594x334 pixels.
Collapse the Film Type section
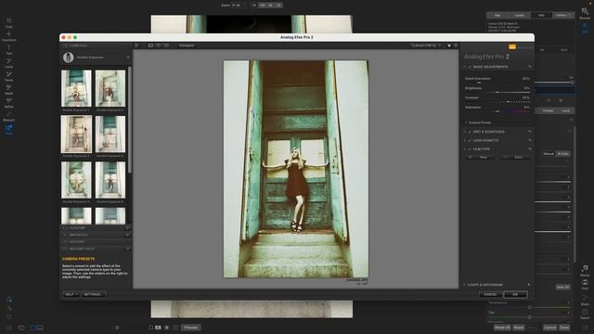point(465,149)
